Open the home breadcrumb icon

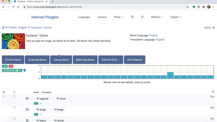tap(3, 27)
